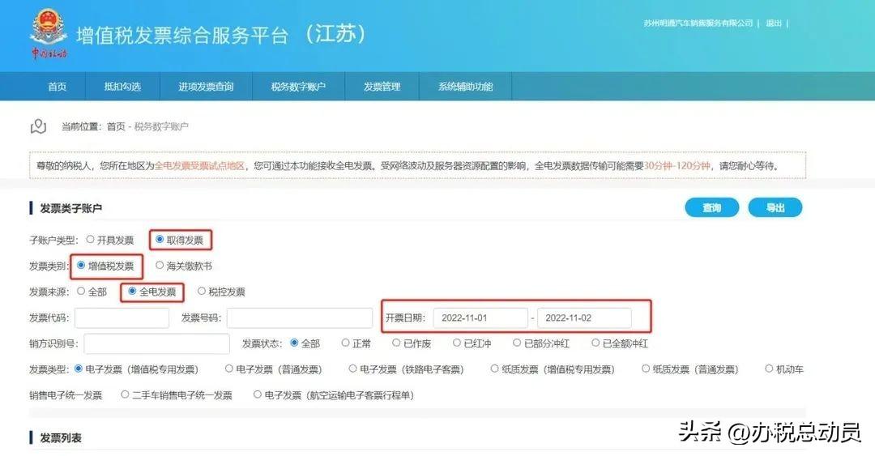
Task: Open 系统辅助功能 menu
Action: [x=465, y=87]
